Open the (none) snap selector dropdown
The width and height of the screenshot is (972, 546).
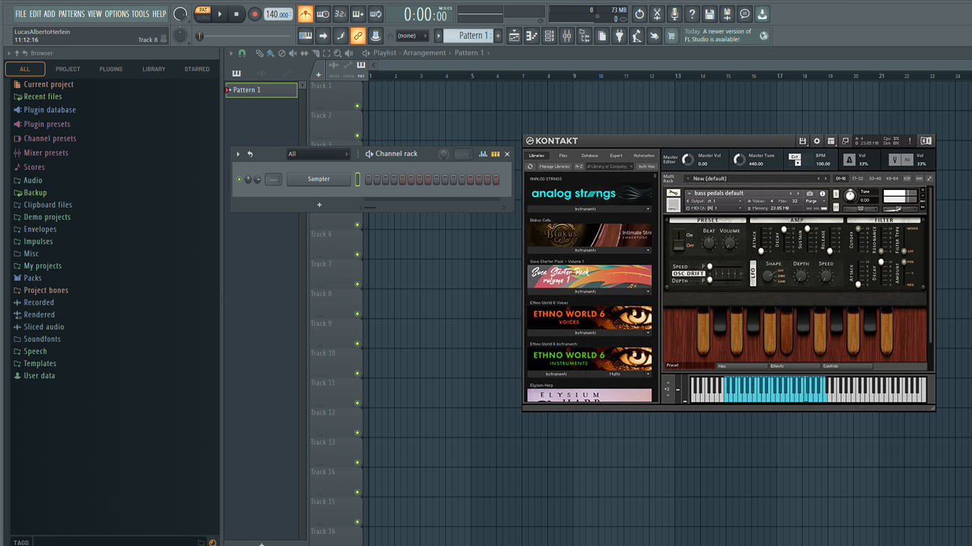[x=411, y=36]
